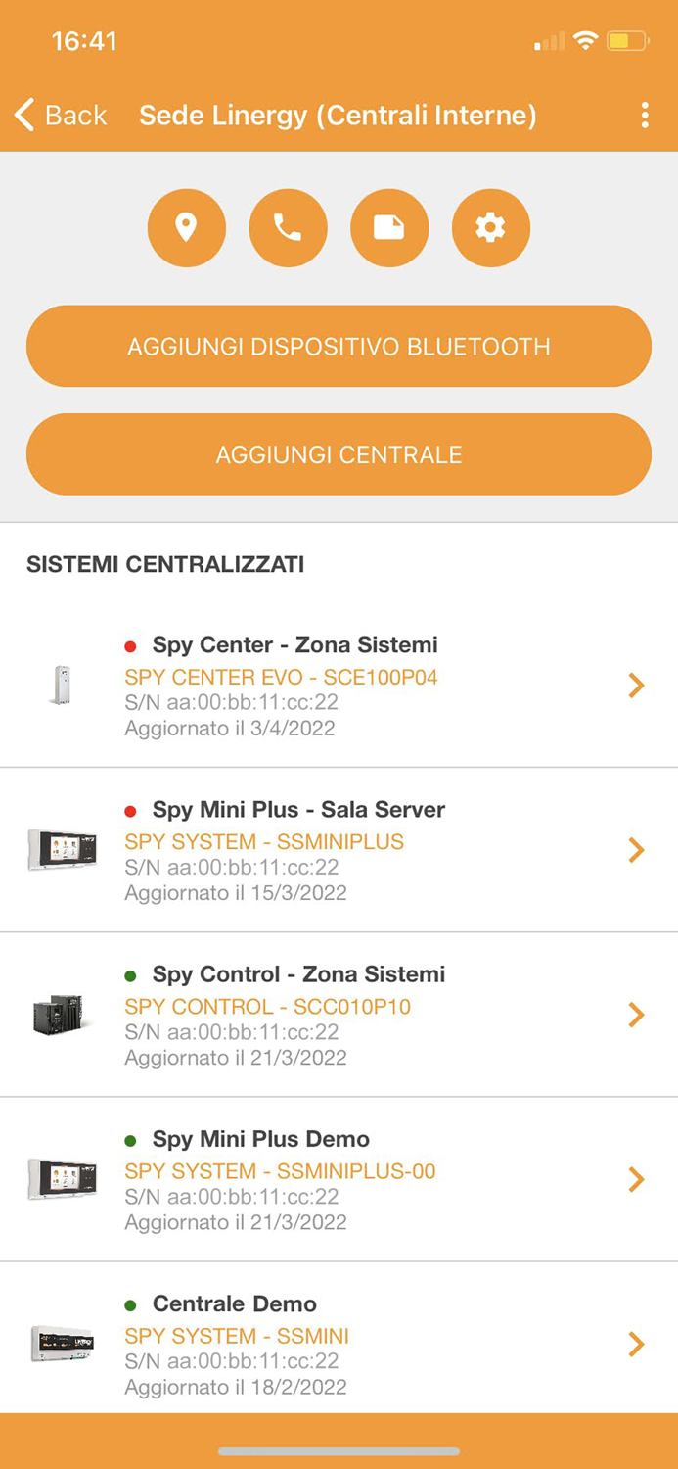Tap the phone call icon
This screenshot has height=1469, width=678.
(x=288, y=227)
